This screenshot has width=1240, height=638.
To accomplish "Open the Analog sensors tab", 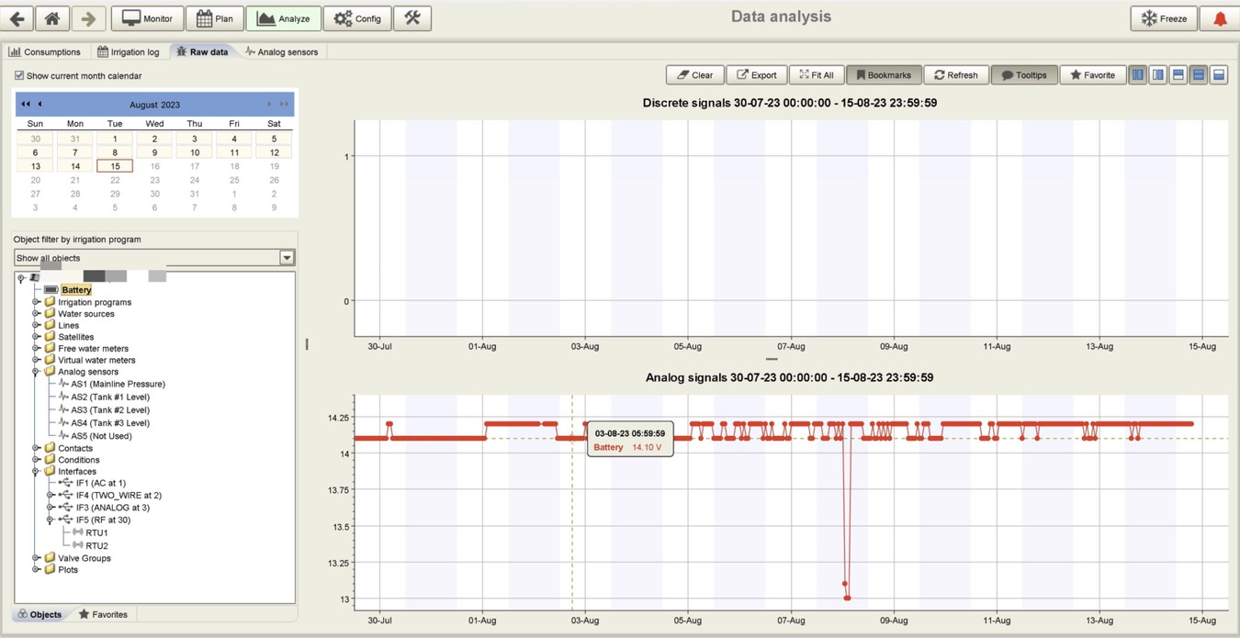I will point(281,52).
